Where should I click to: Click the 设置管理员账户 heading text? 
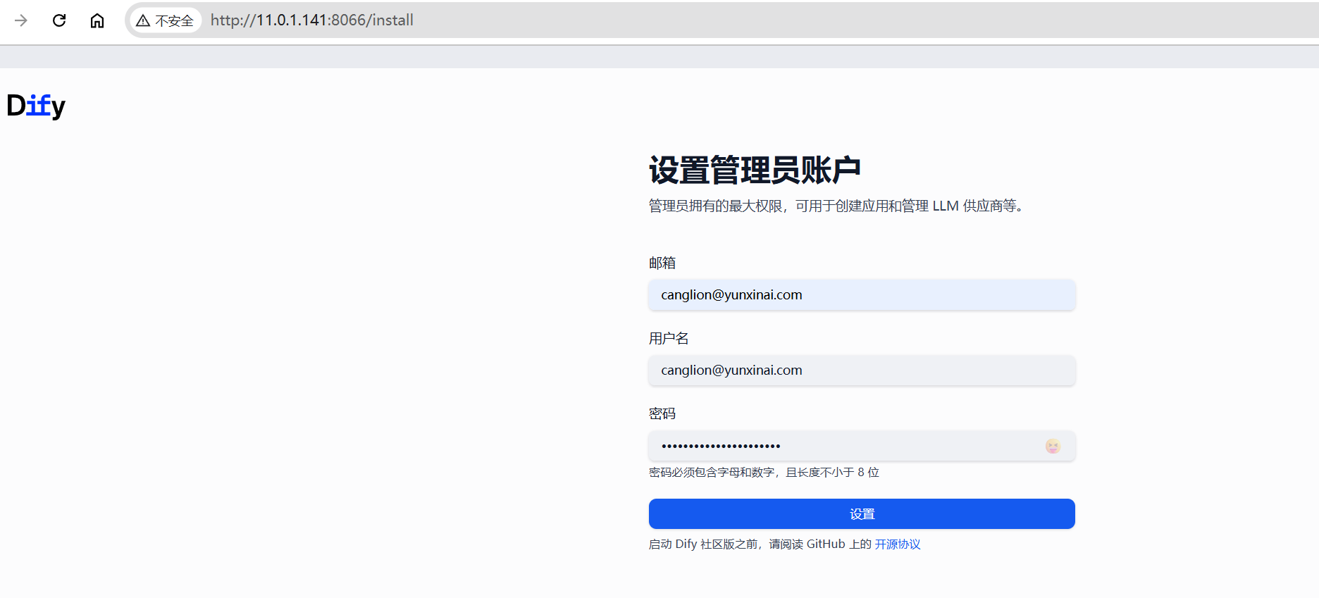[755, 170]
